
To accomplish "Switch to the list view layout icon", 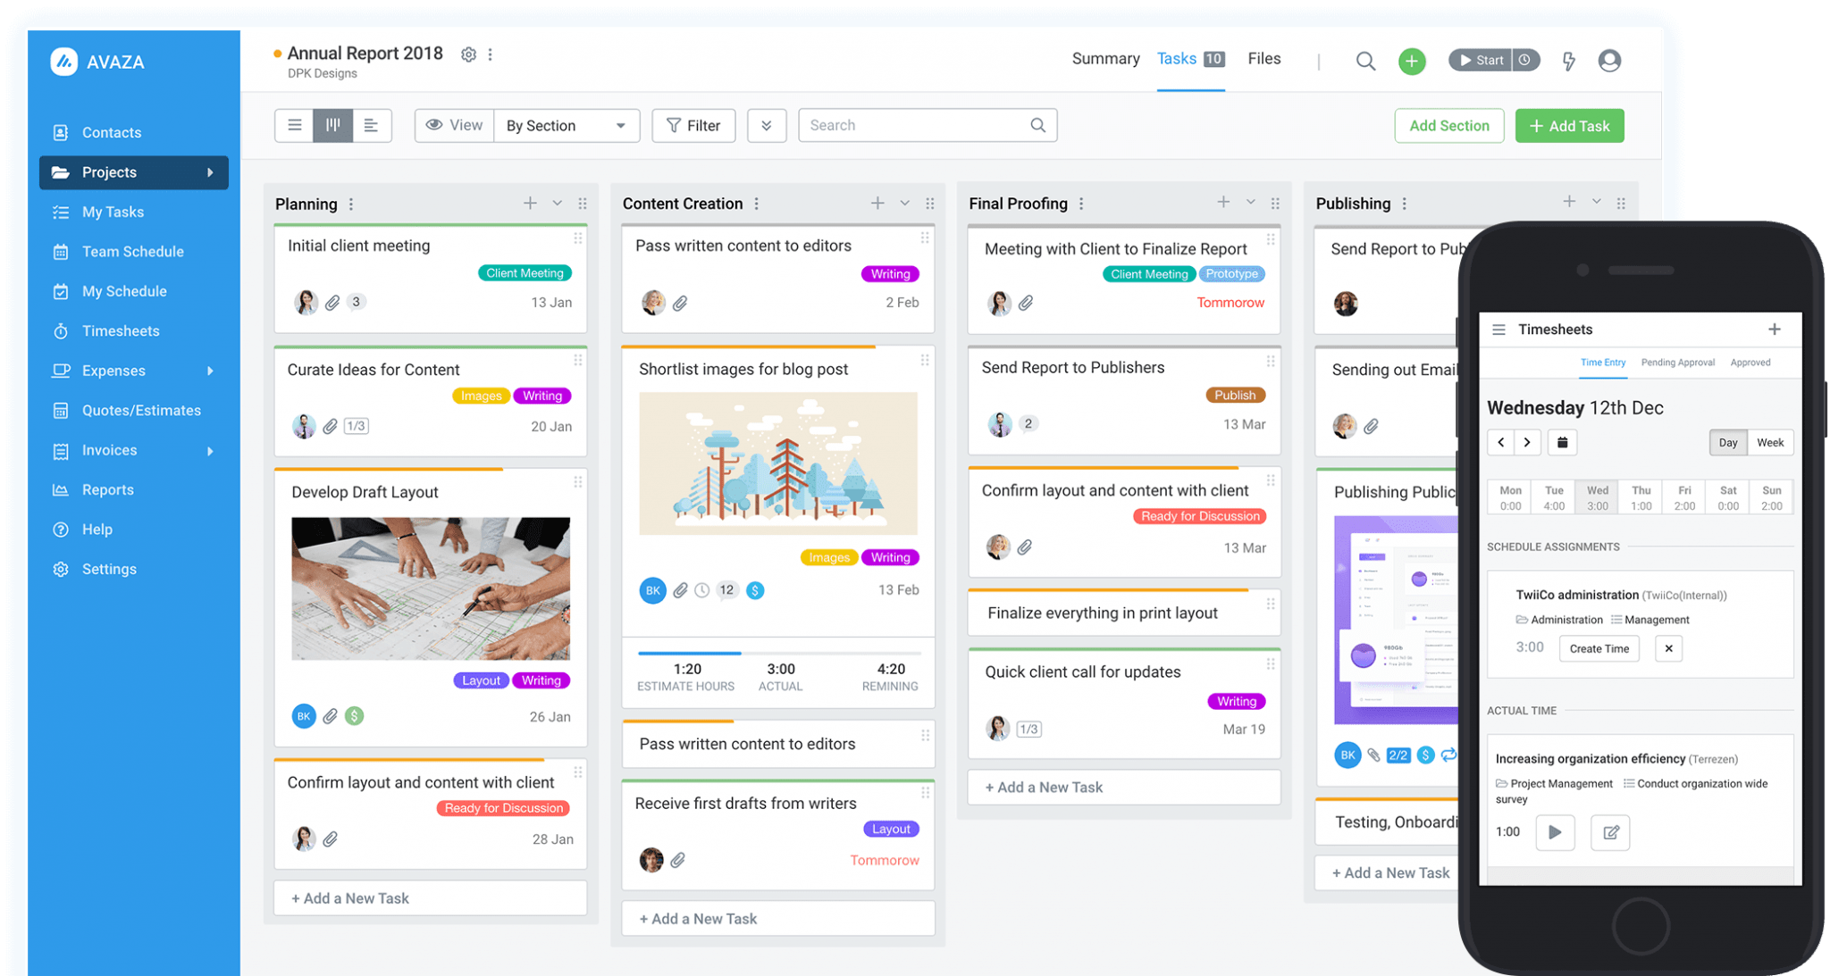I will [294, 125].
